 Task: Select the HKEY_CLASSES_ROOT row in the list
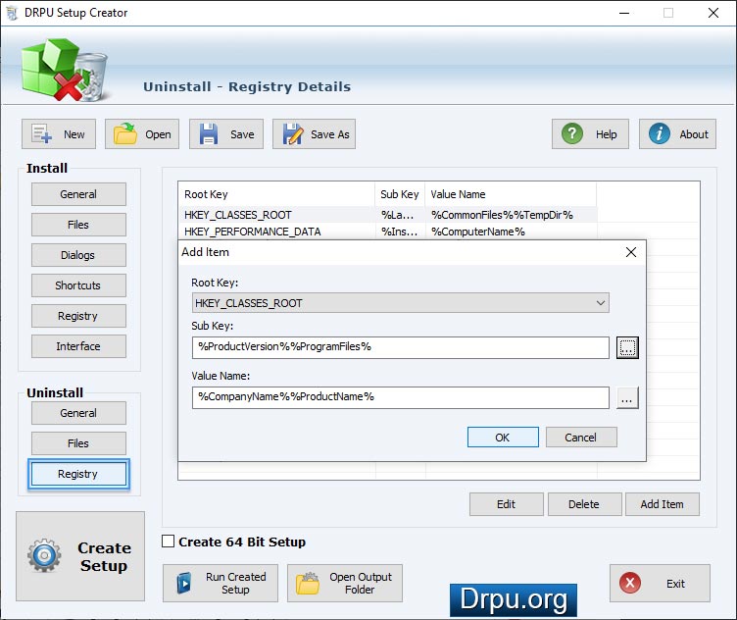pyautogui.click(x=388, y=215)
